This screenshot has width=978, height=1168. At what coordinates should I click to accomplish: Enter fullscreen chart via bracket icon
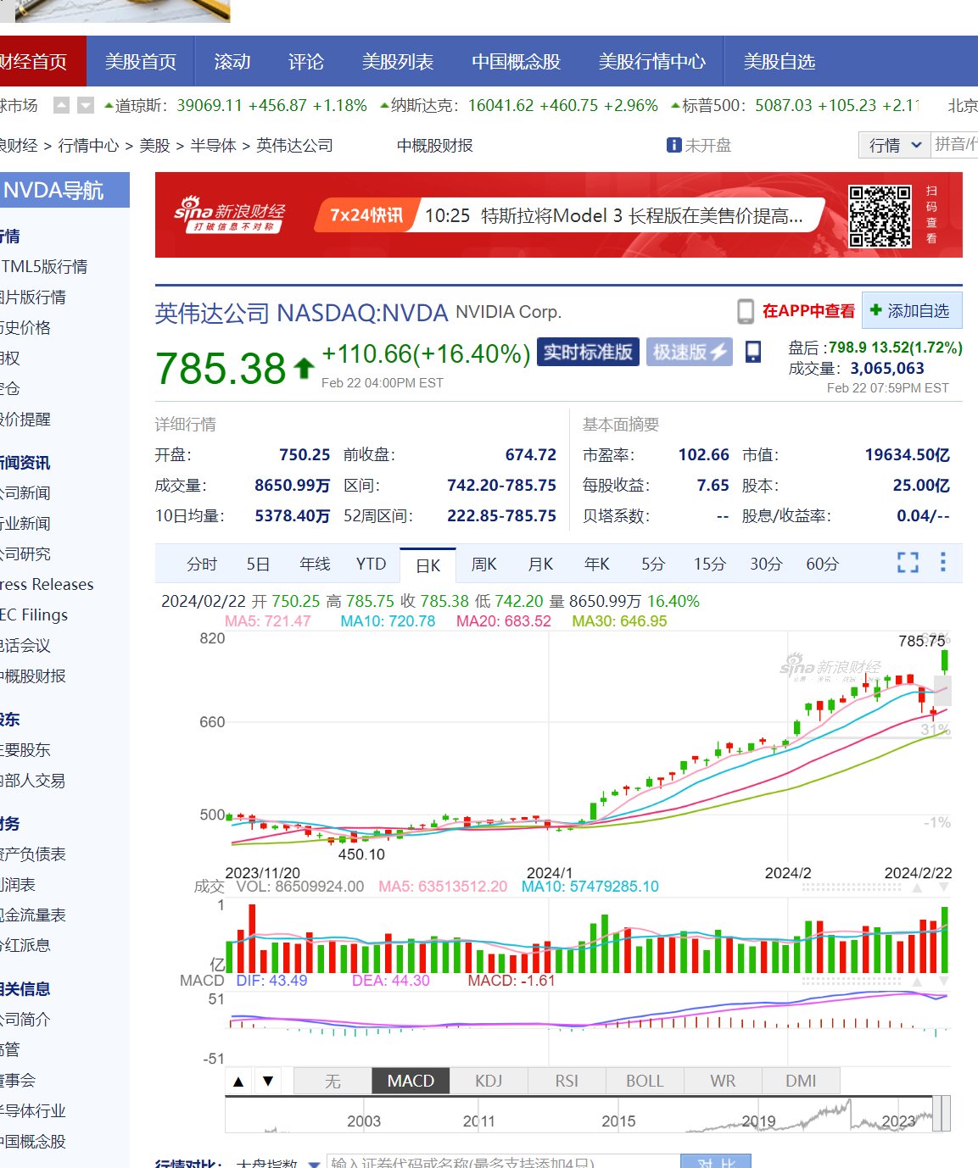[908, 563]
